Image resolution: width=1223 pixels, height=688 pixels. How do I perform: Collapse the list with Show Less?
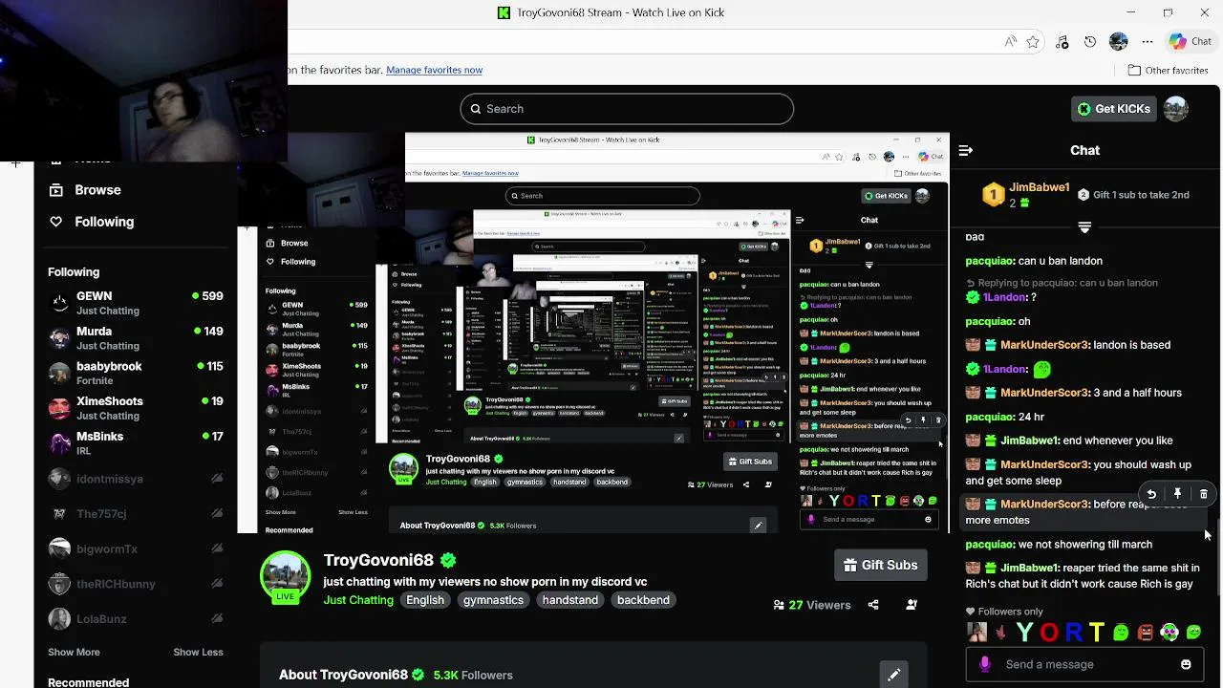pyautogui.click(x=198, y=652)
